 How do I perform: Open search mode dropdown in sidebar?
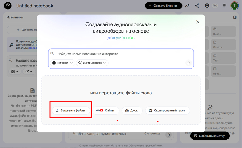click(x=29, y=71)
